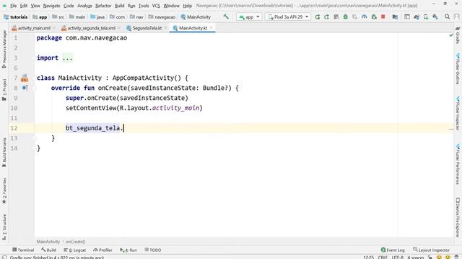This screenshot has height=259, width=462.
Task: Open the VCS menu
Action: [156, 6]
